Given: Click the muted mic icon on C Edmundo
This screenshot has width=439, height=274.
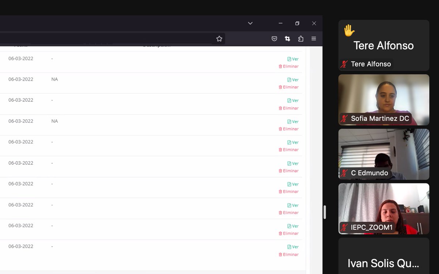Looking at the screenshot, I should point(344,173).
